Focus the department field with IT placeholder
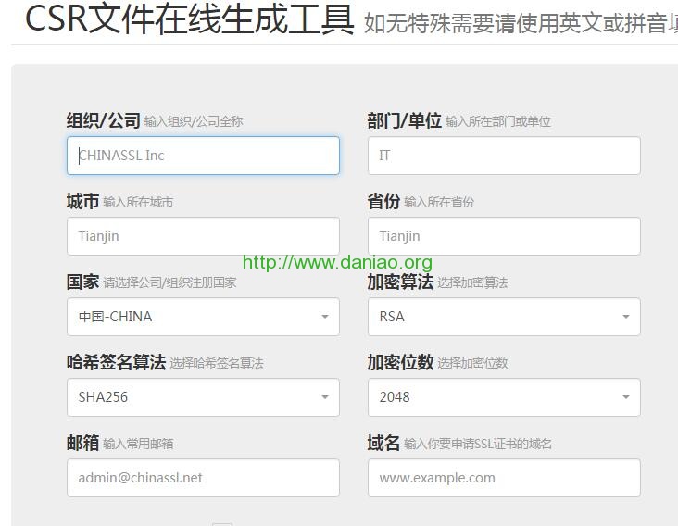 point(504,156)
